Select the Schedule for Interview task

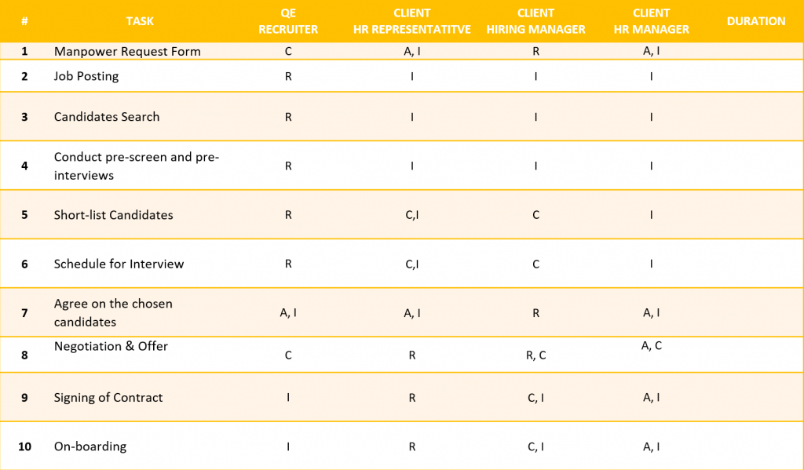pyautogui.click(x=119, y=264)
